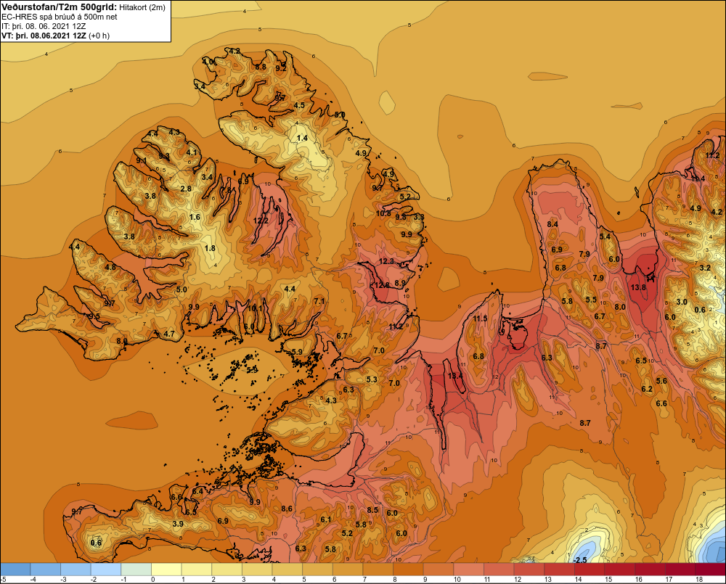The image size is (726, 584).
Task: Click the 5.3 temperature reading
Action: [x=372, y=379]
